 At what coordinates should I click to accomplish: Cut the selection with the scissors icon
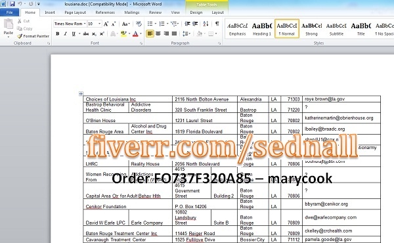point(19,21)
